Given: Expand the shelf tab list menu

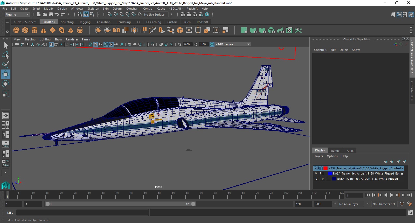Looking at the screenshot, I should (7, 22).
